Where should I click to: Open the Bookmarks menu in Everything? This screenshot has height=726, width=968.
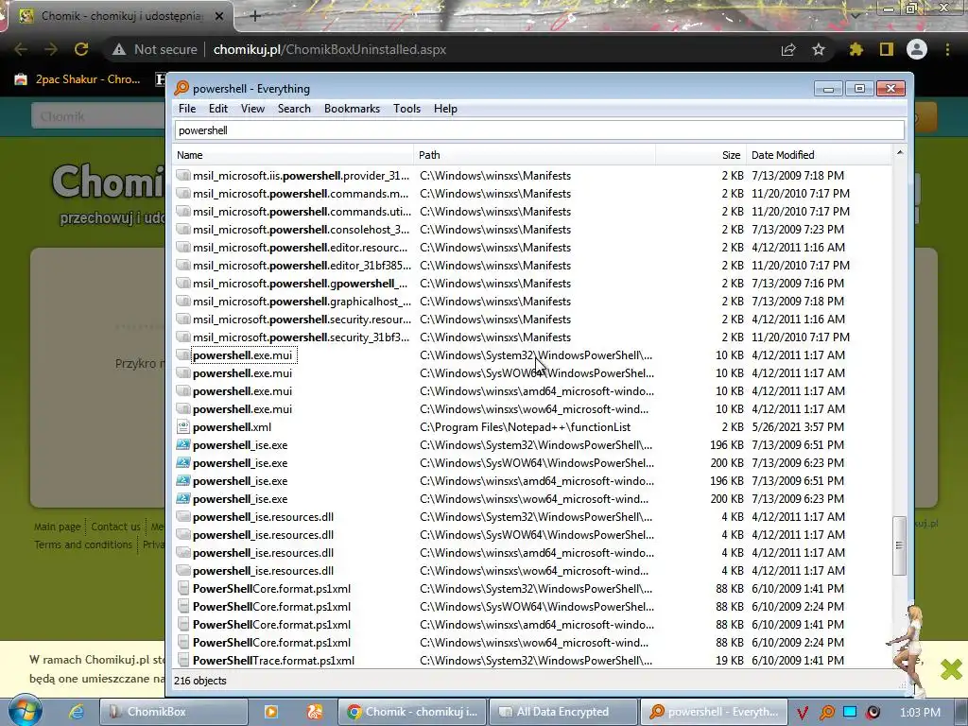tap(352, 109)
